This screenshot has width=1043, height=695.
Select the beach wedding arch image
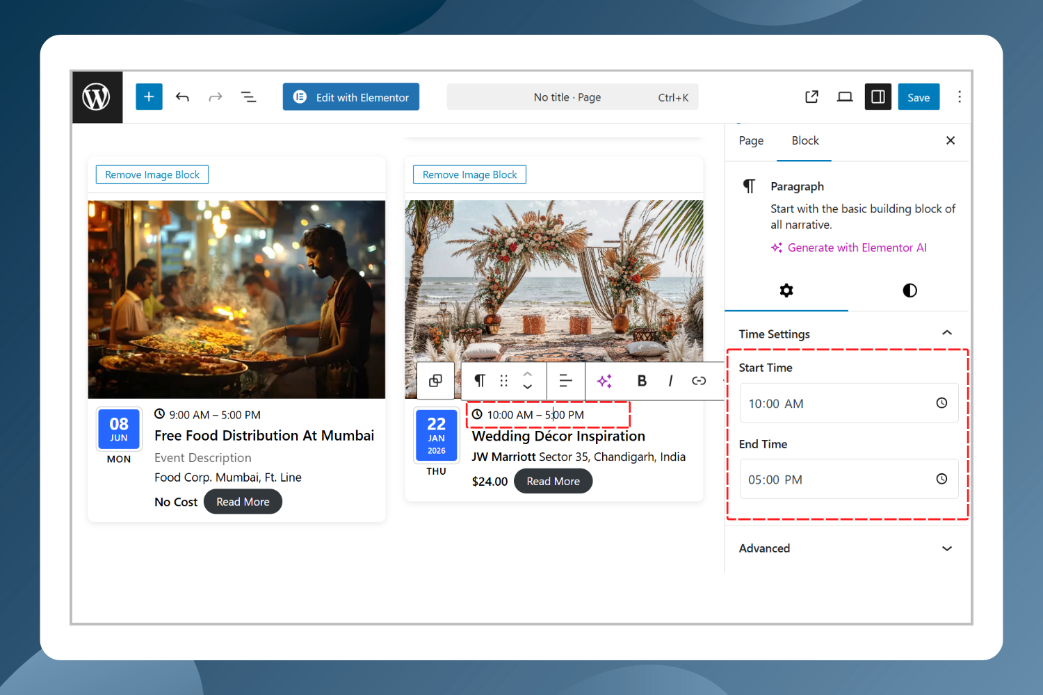[x=554, y=281]
